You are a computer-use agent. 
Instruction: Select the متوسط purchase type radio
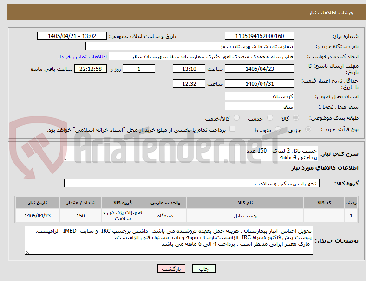click(278, 129)
